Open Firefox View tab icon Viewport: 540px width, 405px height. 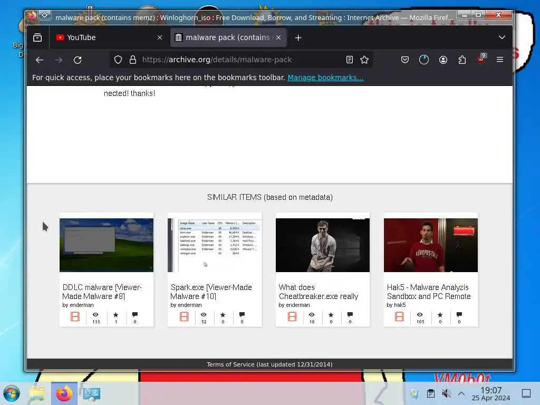click(37, 37)
